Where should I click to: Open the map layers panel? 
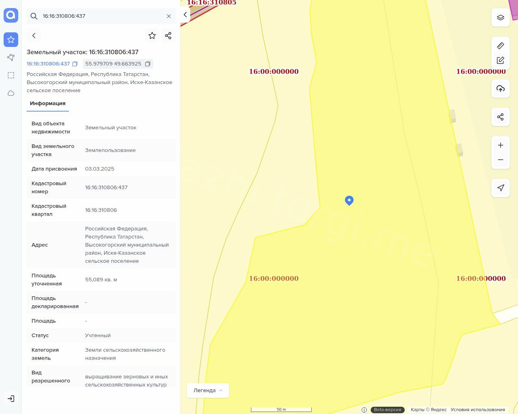501,17
